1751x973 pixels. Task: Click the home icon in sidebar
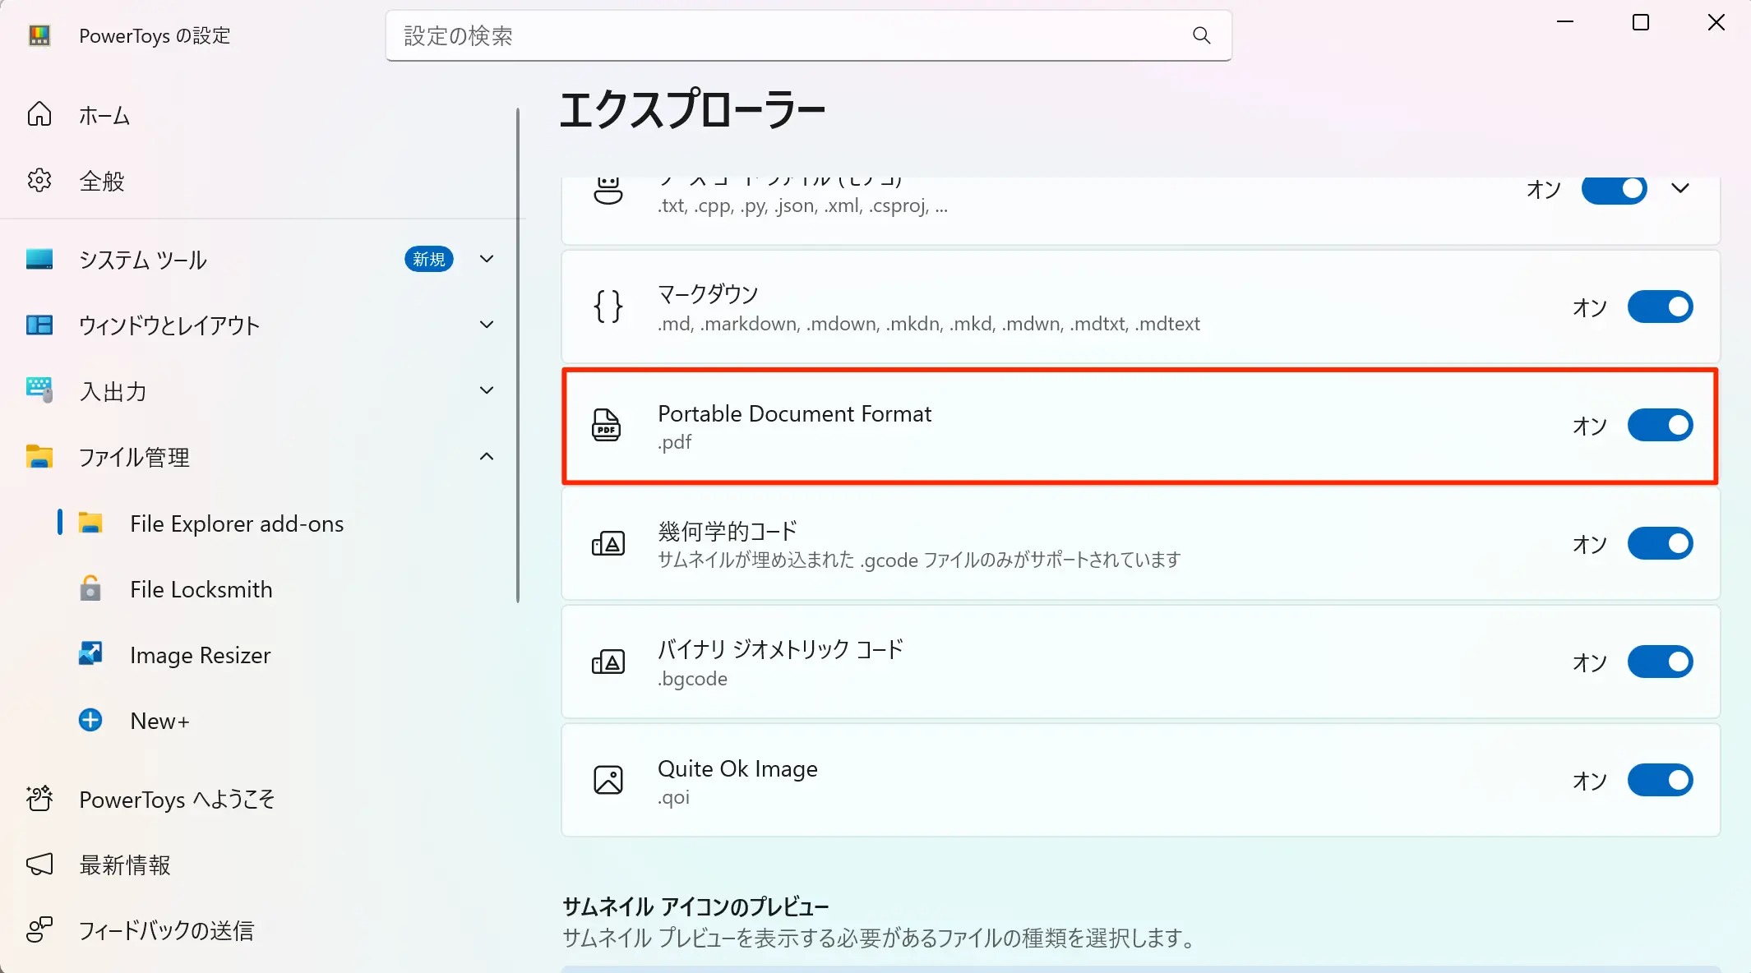click(39, 115)
